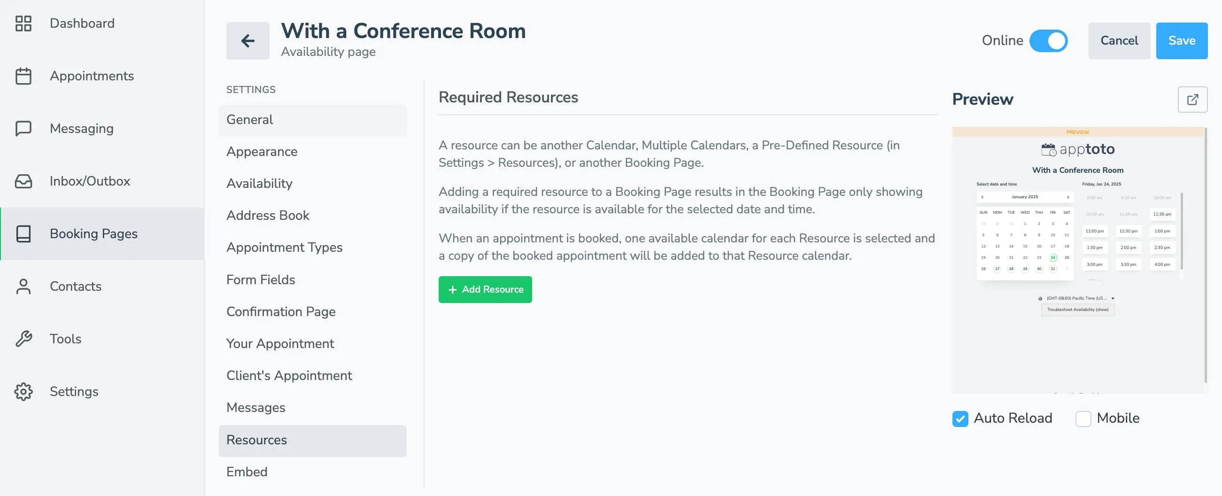Save the booking page changes

click(x=1181, y=41)
